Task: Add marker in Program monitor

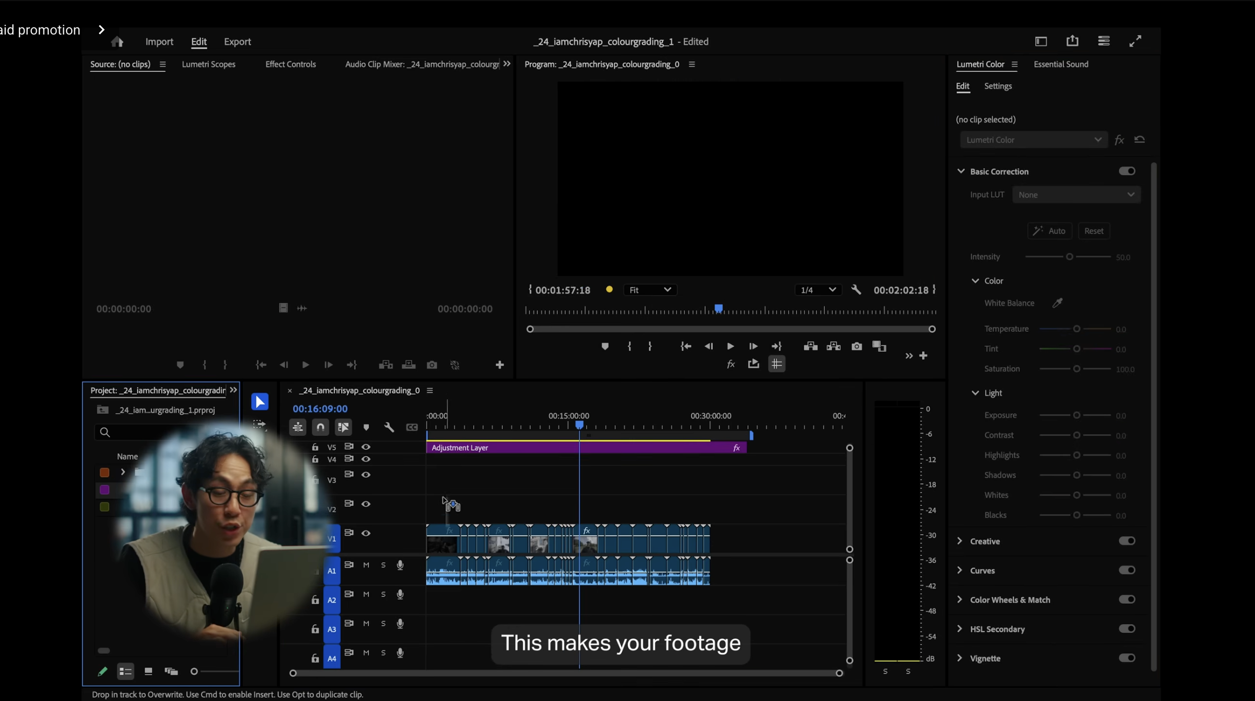Action: (605, 346)
